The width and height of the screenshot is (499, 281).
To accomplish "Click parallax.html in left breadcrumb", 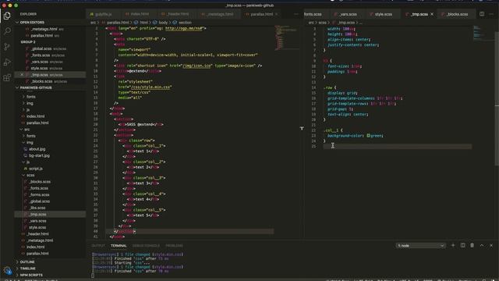I will pos(118,23).
